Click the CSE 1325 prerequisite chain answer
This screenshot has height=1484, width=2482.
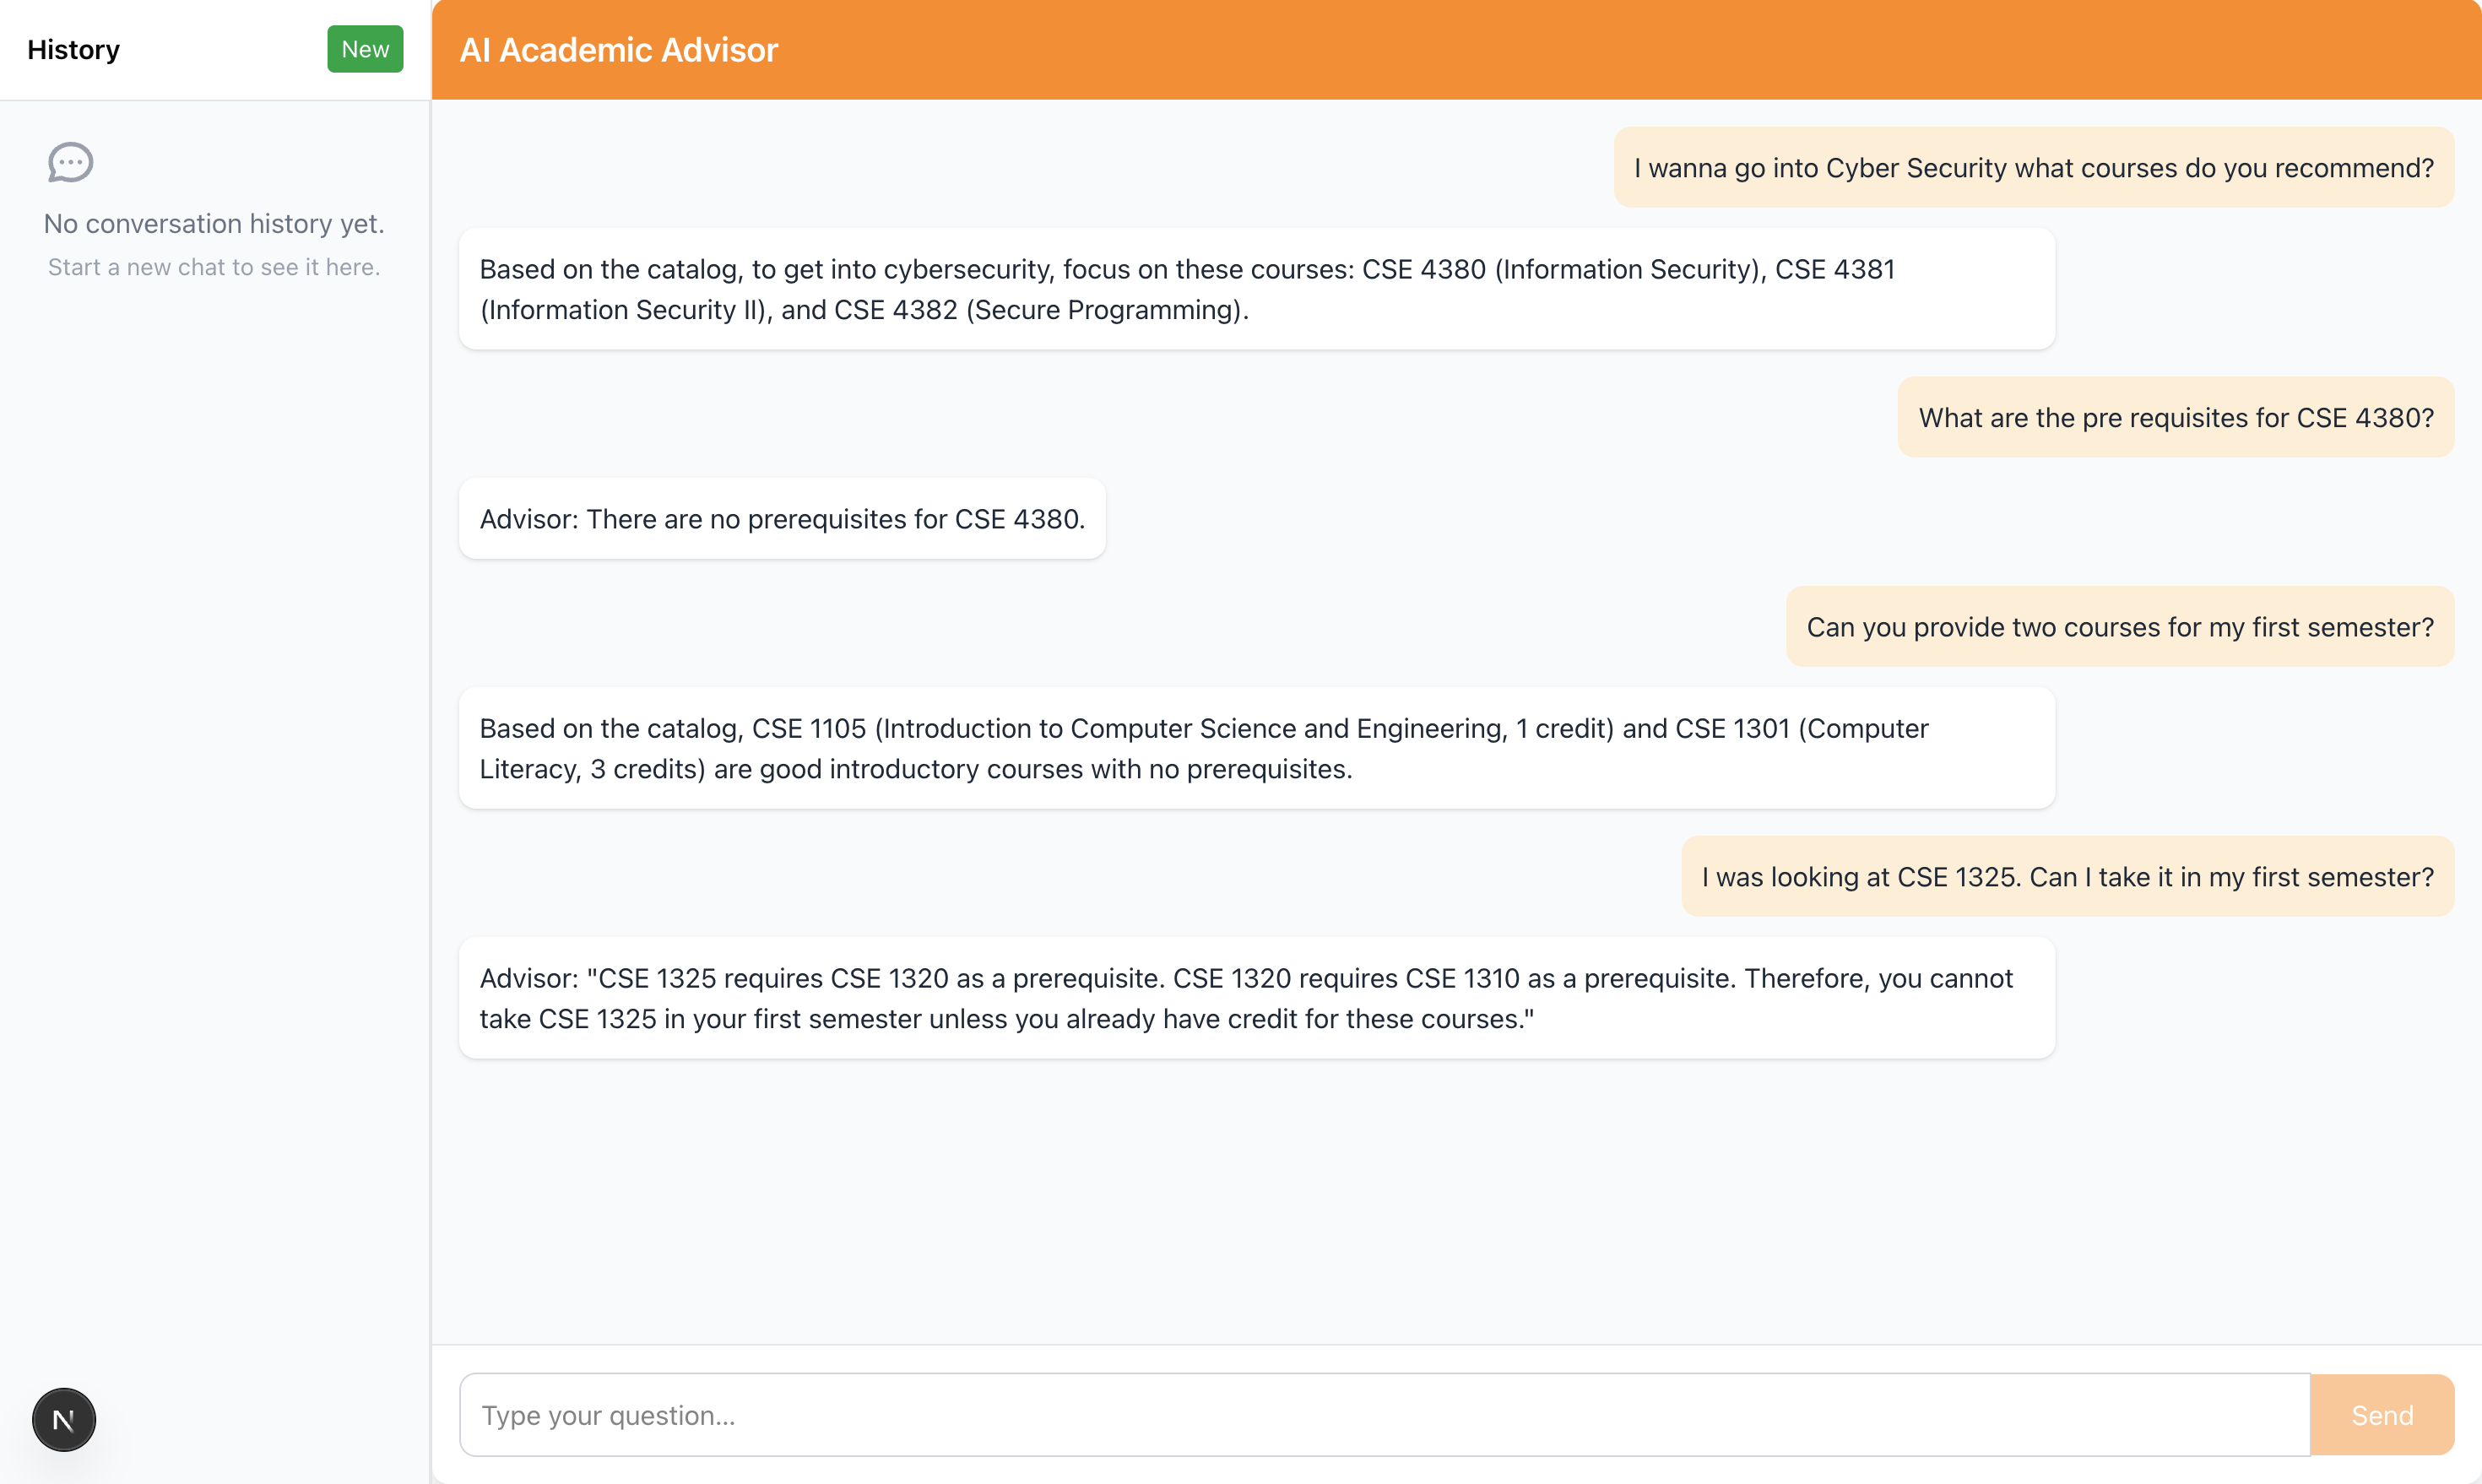click(x=1256, y=998)
